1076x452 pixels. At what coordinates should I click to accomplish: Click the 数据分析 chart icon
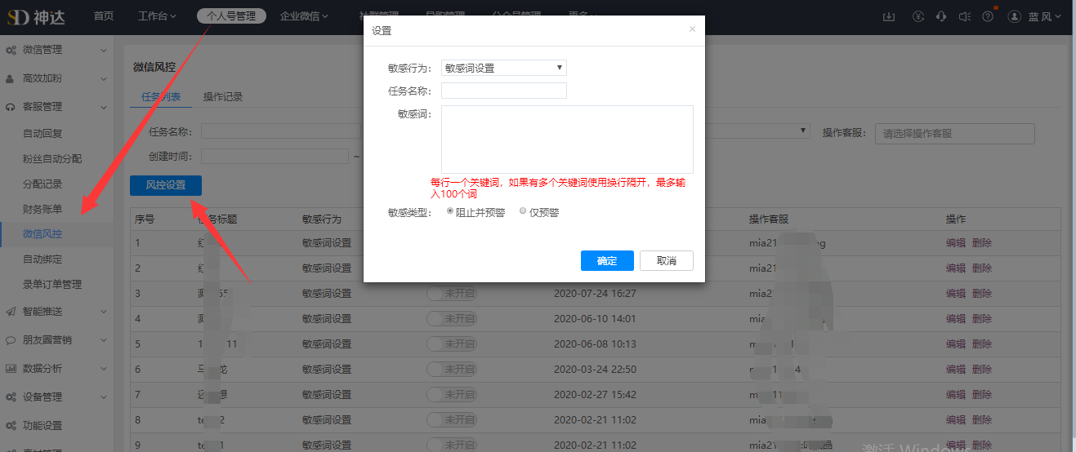11,369
